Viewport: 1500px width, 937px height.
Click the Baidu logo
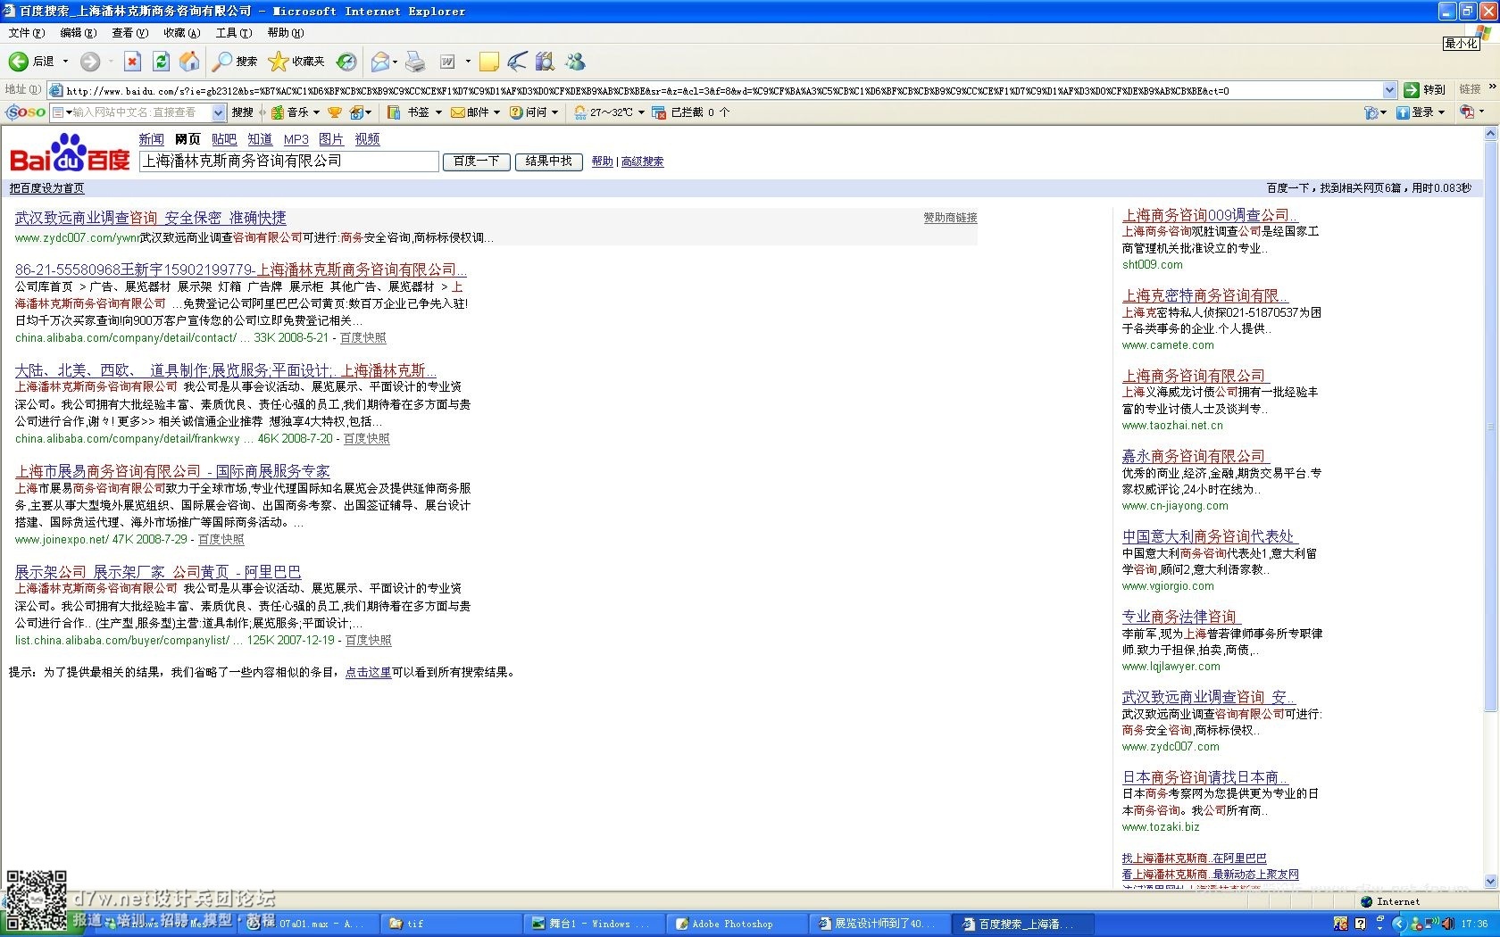pyautogui.click(x=70, y=153)
